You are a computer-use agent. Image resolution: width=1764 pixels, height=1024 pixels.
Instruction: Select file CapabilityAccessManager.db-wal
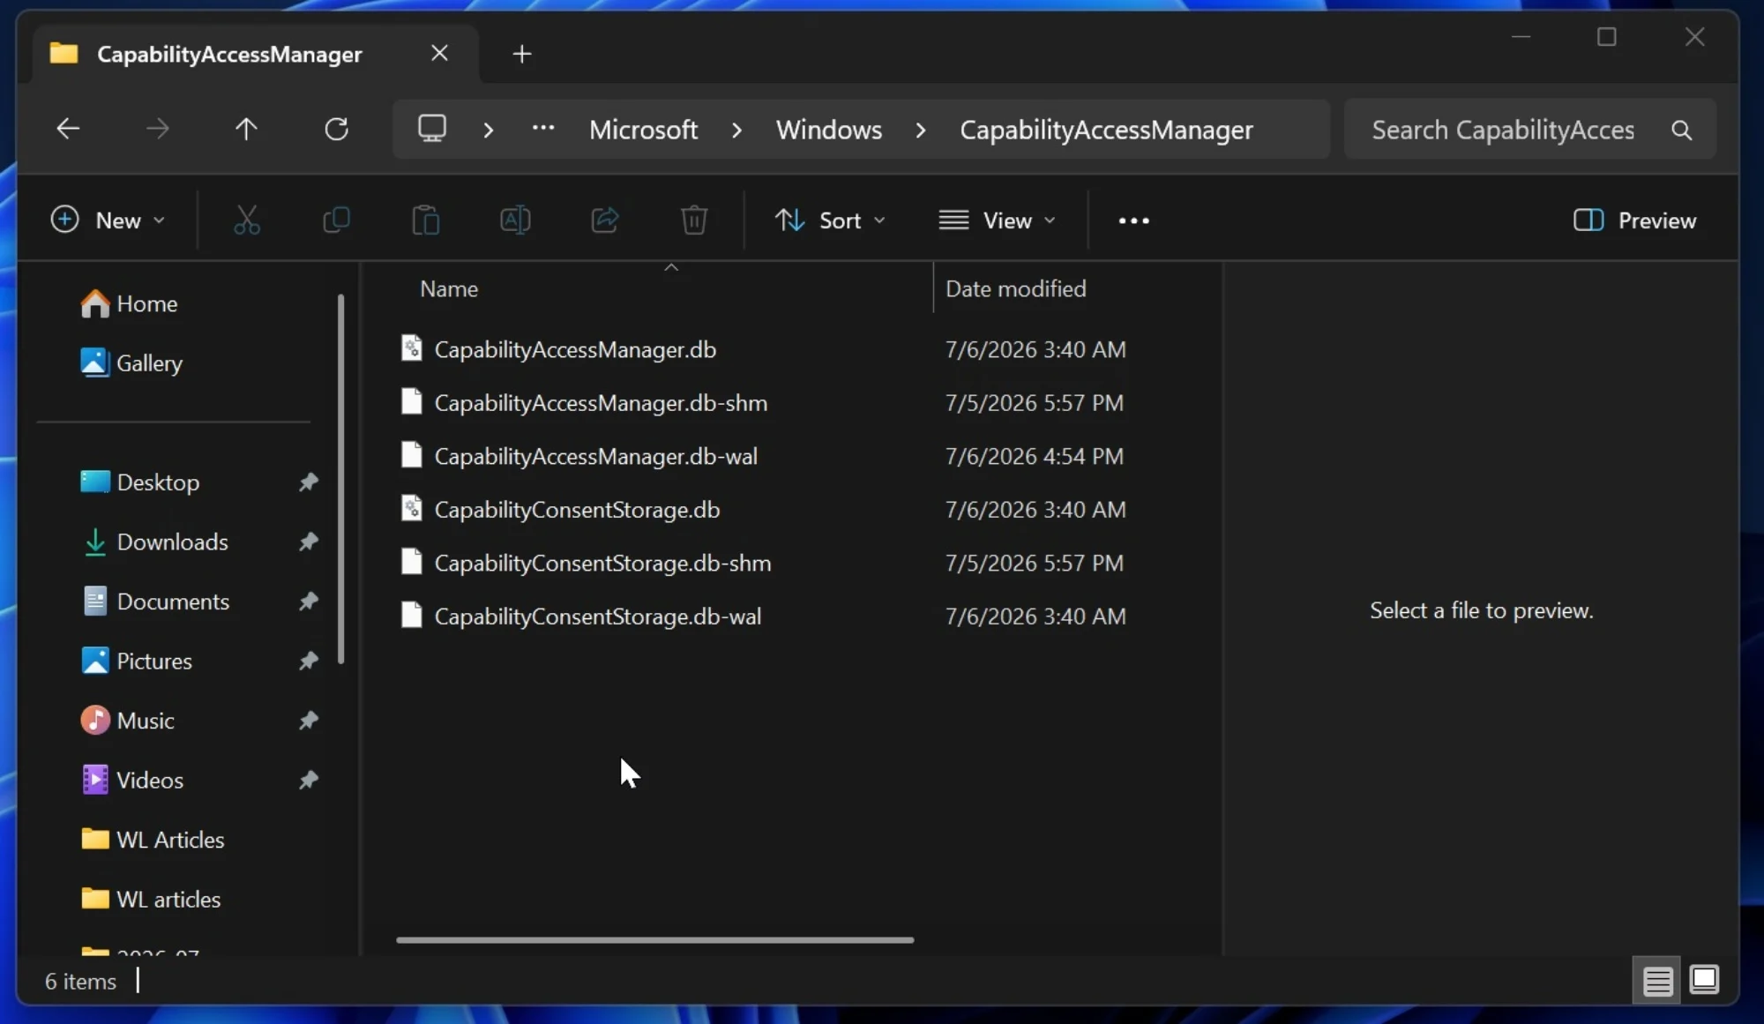coord(596,456)
